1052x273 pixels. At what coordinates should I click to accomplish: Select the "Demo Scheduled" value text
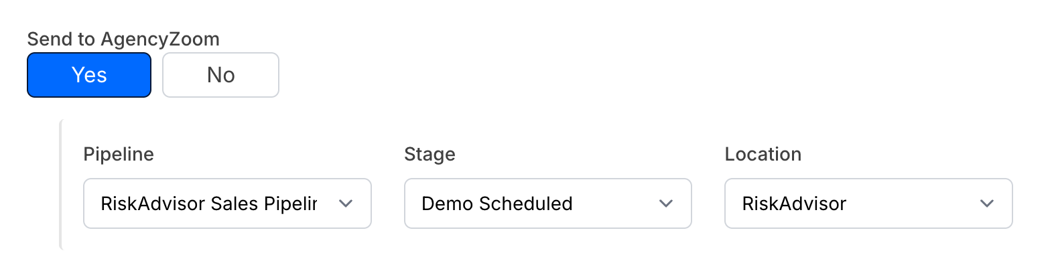tap(497, 203)
